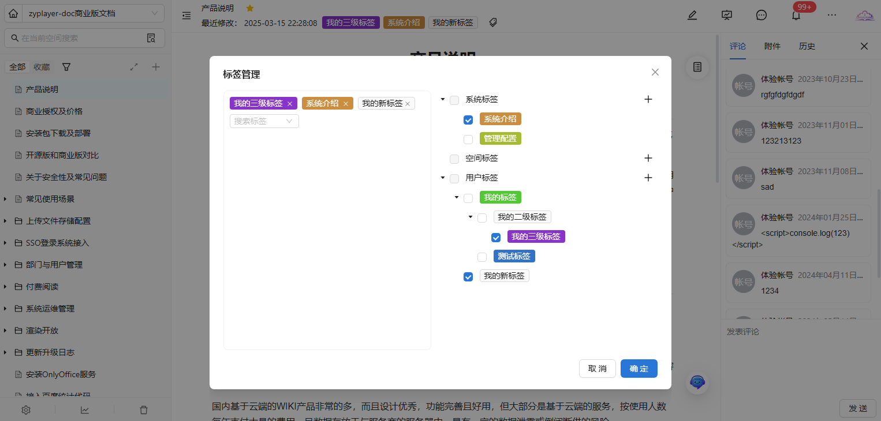Remove the 我的三级标签 selected tag

point(290,104)
